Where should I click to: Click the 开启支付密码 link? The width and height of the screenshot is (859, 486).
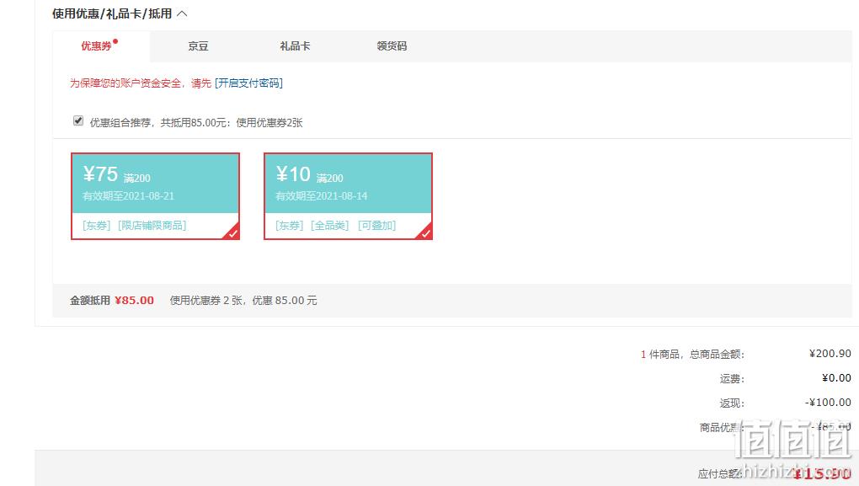coord(248,83)
